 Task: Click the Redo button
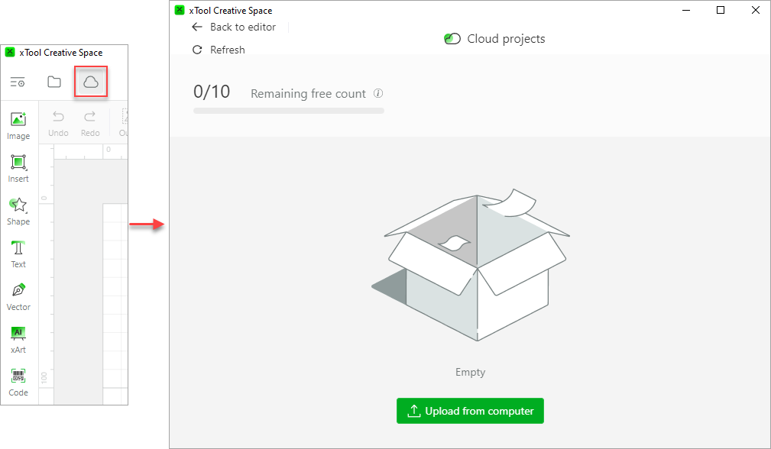pyautogui.click(x=90, y=122)
